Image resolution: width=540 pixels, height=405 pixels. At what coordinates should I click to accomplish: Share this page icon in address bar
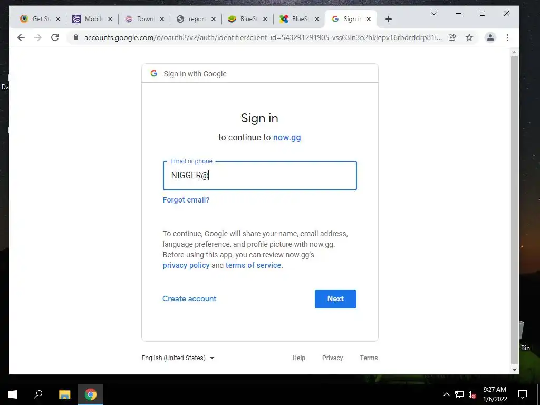[452, 37]
